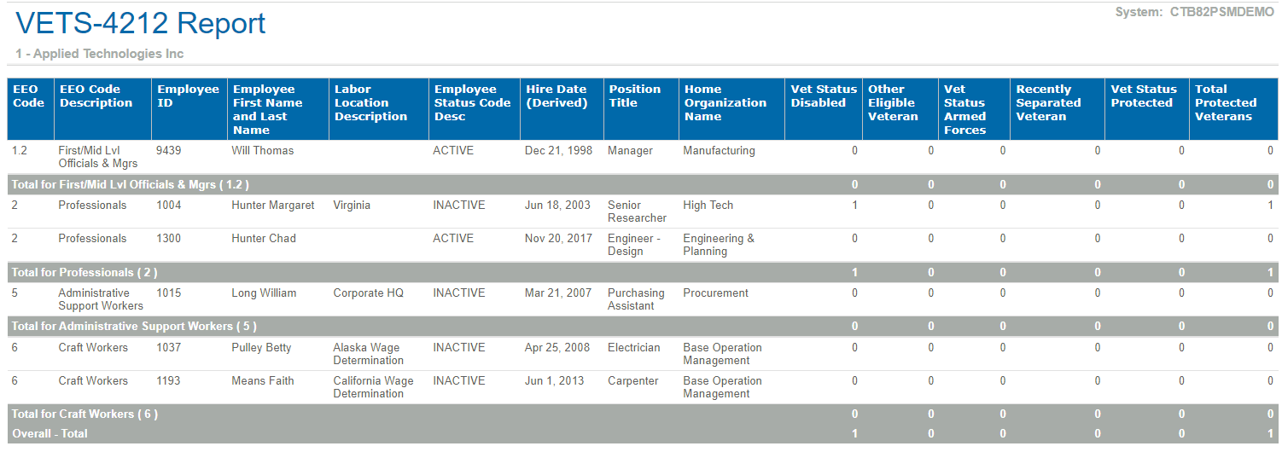Click the Vet Status Disabled column header
The image size is (1282, 452).
[x=824, y=109]
